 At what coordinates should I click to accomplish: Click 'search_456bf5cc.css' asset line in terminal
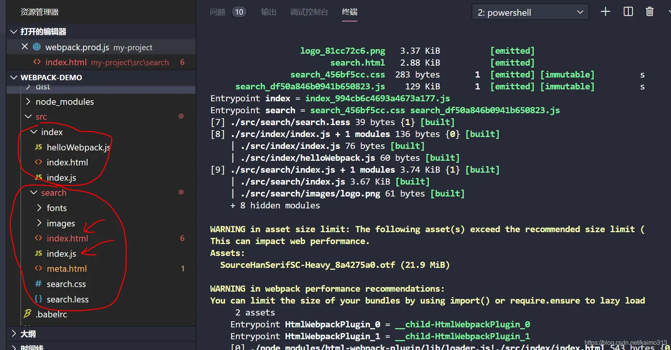tap(337, 75)
